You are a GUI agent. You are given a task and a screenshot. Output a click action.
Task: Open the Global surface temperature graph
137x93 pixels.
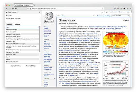coord(115,70)
